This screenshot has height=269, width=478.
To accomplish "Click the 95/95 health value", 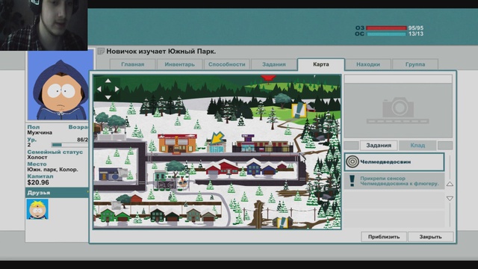I will (x=416, y=28).
